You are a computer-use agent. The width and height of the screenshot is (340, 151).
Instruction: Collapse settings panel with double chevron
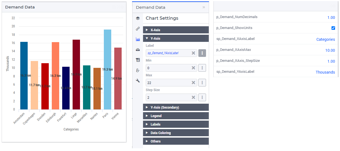coord(204,7)
